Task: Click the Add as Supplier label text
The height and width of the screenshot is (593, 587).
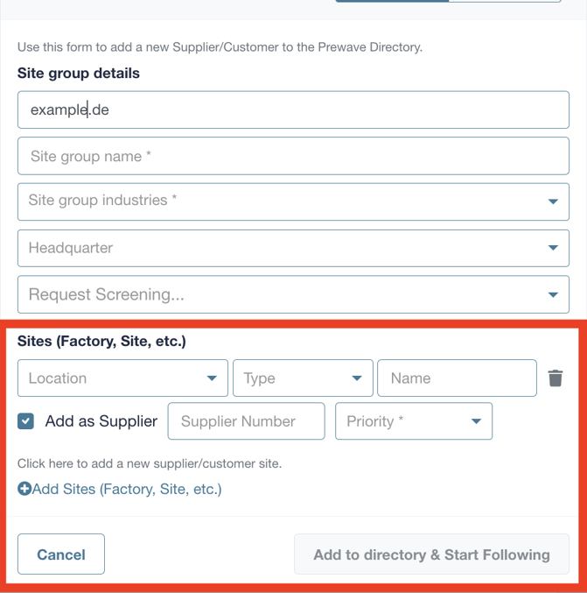Action: pyautogui.click(x=101, y=421)
